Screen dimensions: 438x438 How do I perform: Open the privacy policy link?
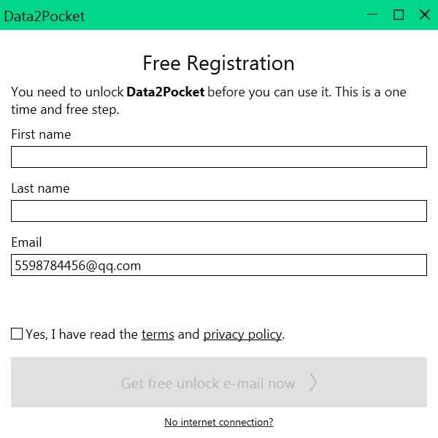[x=242, y=334]
